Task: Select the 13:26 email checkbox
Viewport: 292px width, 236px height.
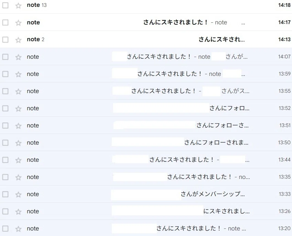Action: pos(5,211)
